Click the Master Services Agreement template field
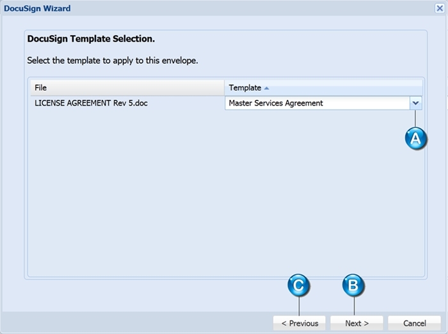Image resolution: width=448 pixels, height=334 pixels. pyautogui.click(x=317, y=103)
